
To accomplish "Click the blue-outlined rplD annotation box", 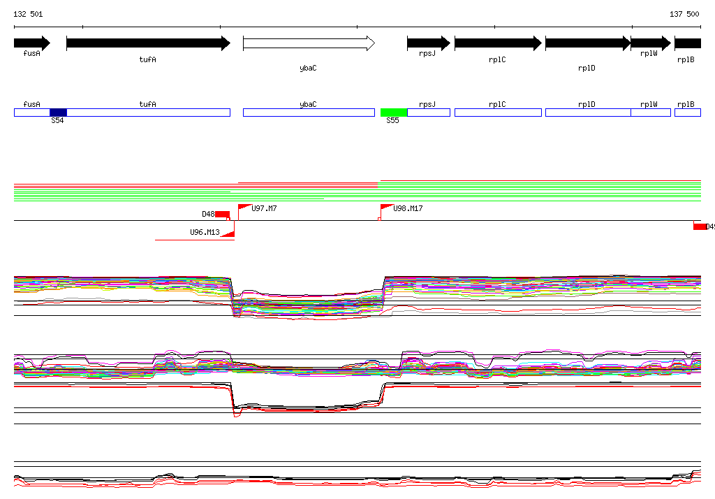I will pos(588,113).
